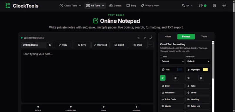Click the Save button
Image resolution: width=235 pixels, height=112 pixels.
click(82, 45)
